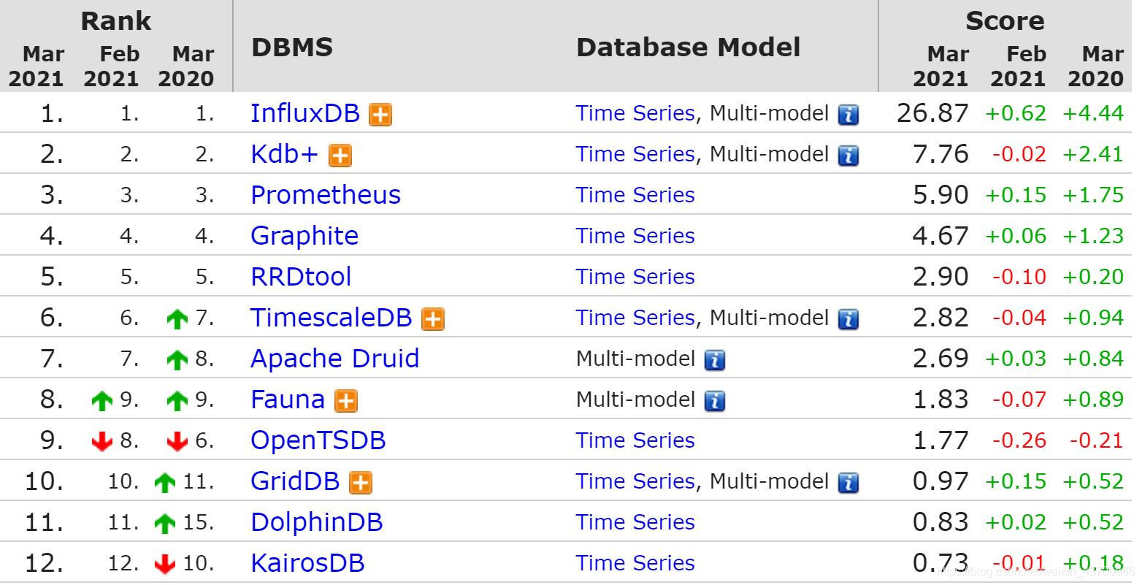Click the info icon next to Fauna's Multi-model
This screenshot has width=1142, height=585.
[716, 400]
